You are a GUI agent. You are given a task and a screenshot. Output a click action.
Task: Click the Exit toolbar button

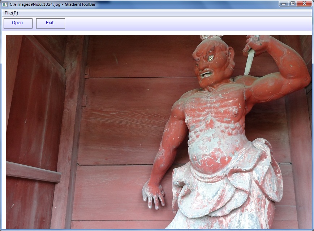pyautogui.click(x=51, y=23)
